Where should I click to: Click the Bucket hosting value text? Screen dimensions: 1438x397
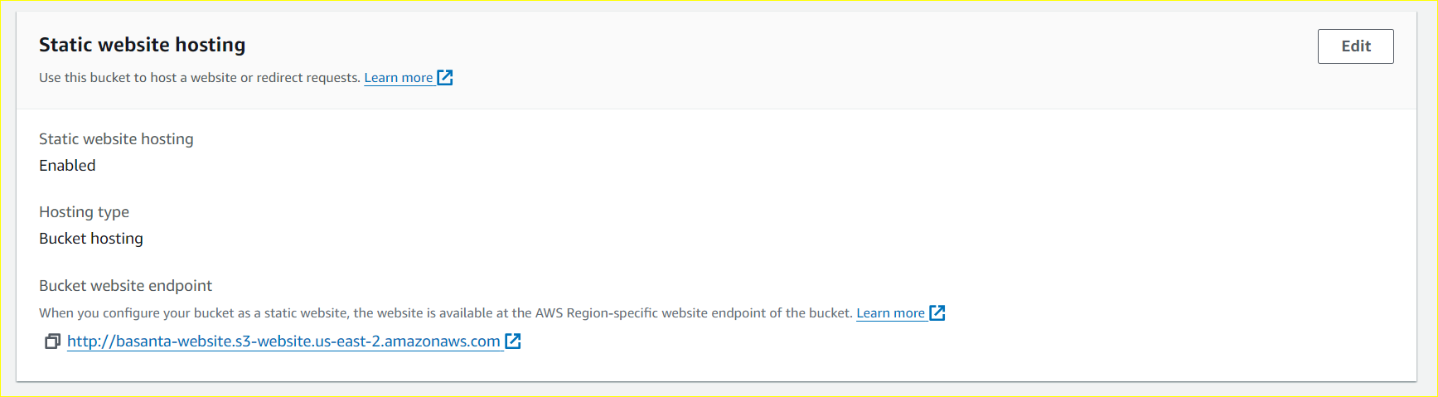tap(91, 239)
